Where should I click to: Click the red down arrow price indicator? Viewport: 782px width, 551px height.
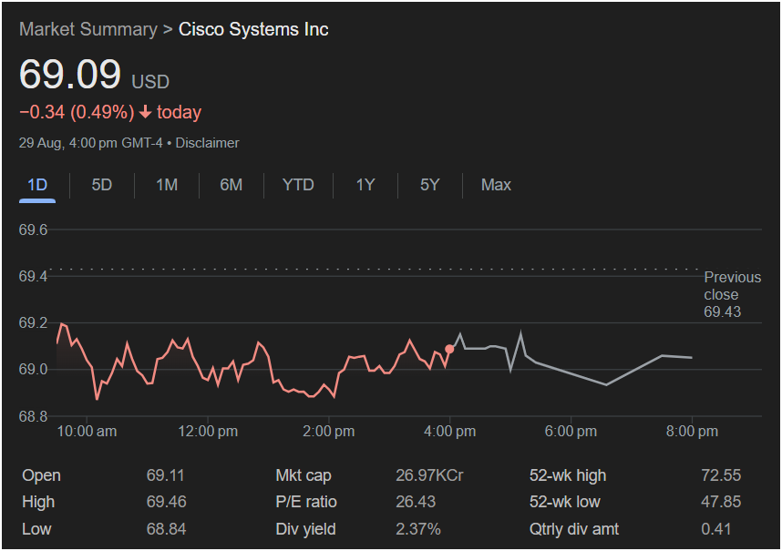[x=145, y=113]
